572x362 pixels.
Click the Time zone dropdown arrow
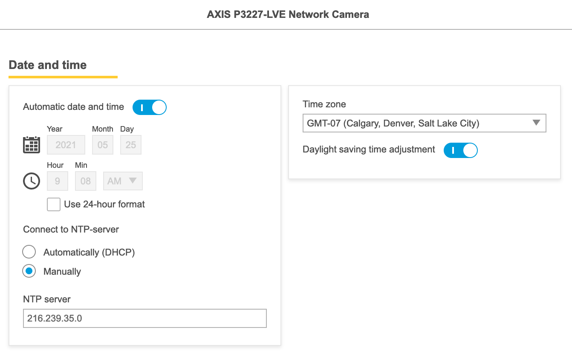[536, 123]
